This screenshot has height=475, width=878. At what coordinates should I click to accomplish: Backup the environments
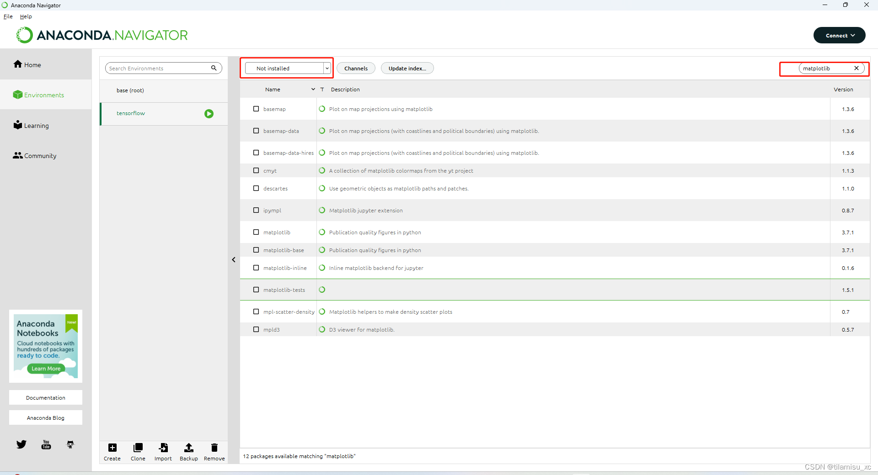(x=188, y=452)
